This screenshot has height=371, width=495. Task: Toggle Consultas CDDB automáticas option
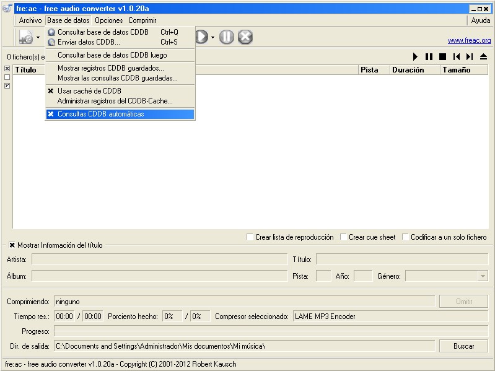pyautogui.click(x=120, y=114)
